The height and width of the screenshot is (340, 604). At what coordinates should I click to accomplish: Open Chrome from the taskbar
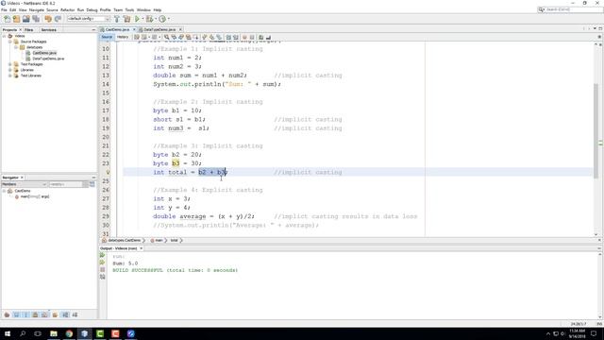pos(69,333)
